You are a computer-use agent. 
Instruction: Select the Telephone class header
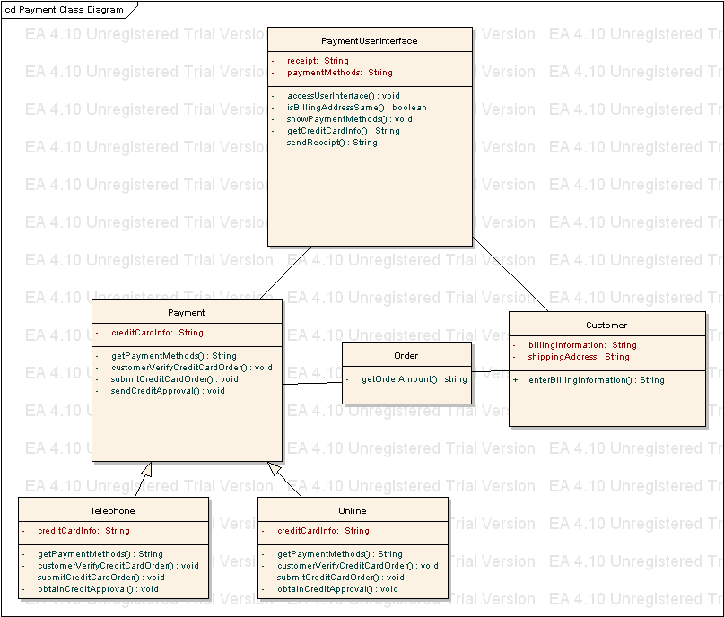(x=113, y=510)
